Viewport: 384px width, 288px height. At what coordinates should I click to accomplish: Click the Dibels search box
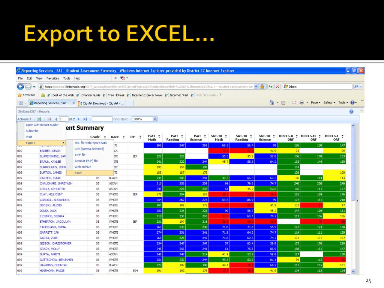[317, 87]
